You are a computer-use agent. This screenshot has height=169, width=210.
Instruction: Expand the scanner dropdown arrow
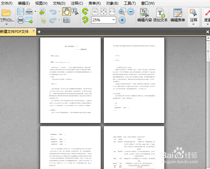click(35, 12)
